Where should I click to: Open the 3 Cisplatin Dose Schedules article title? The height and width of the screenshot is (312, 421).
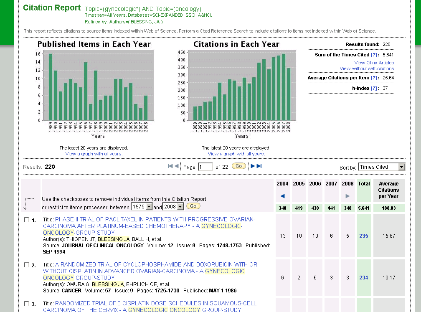150,307
